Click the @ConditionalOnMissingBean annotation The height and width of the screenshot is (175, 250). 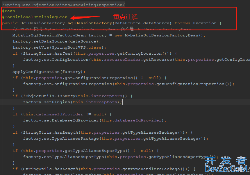click(x=35, y=17)
